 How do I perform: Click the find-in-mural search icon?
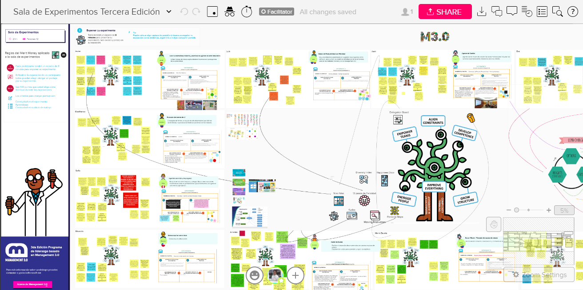pyautogui.click(x=557, y=12)
